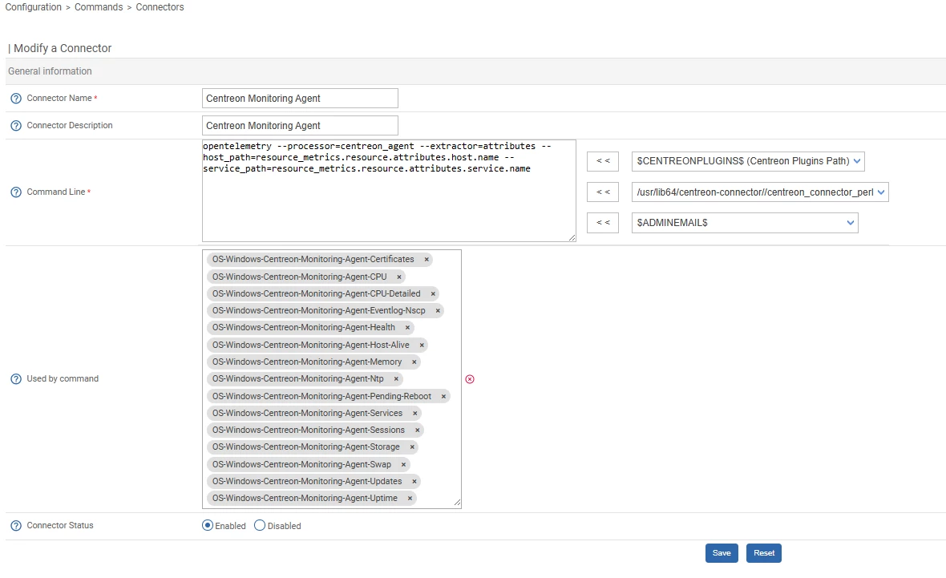This screenshot has height=578, width=946.
Task: Go to Configuration breadcrumb
Action: click(x=33, y=7)
